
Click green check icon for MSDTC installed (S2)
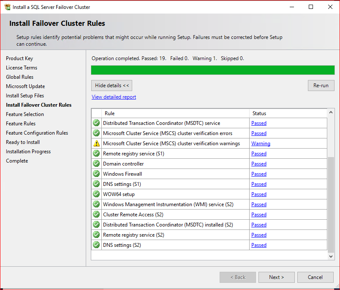coord(96,224)
